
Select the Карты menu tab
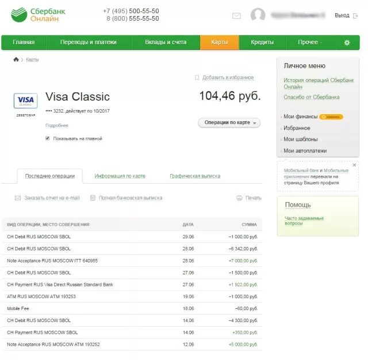(220, 42)
